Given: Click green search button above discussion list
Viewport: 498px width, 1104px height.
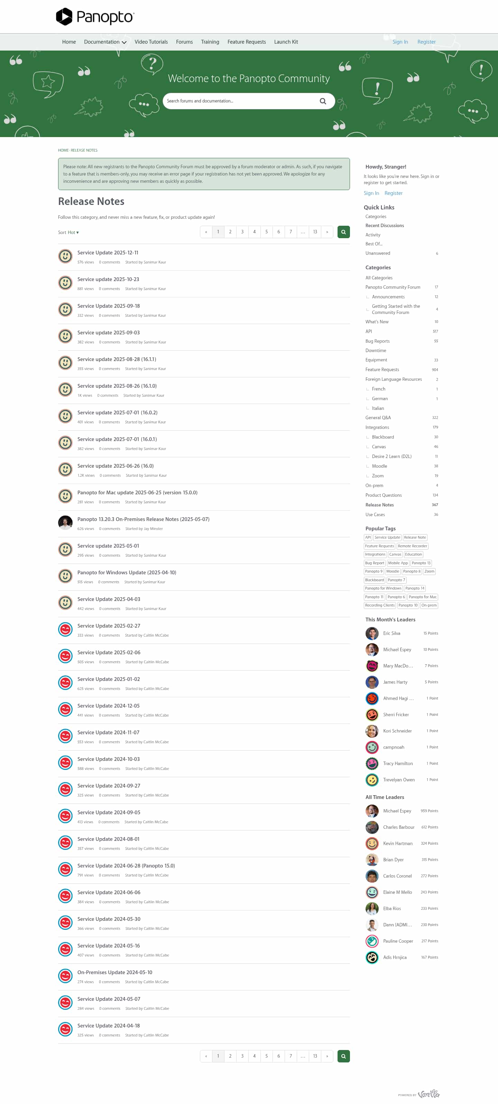Looking at the screenshot, I should [x=343, y=232].
